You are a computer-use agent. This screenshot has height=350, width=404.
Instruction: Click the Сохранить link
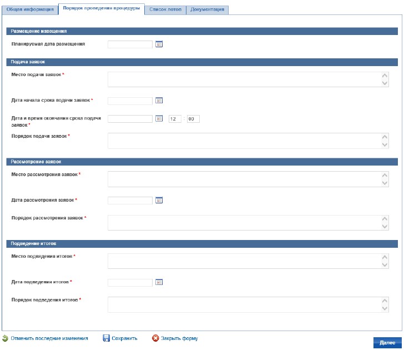tap(124, 338)
